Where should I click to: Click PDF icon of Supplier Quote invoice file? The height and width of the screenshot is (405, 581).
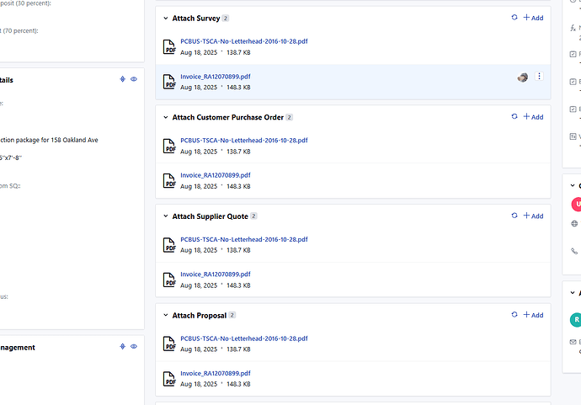click(170, 280)
